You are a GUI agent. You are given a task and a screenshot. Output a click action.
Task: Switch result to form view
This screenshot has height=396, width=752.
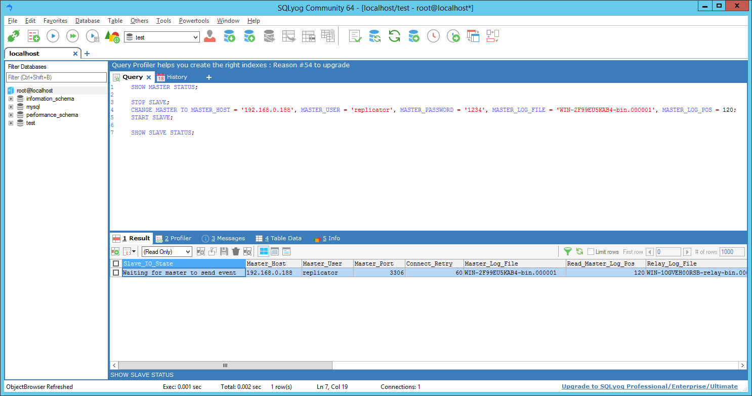pos(275,251)
